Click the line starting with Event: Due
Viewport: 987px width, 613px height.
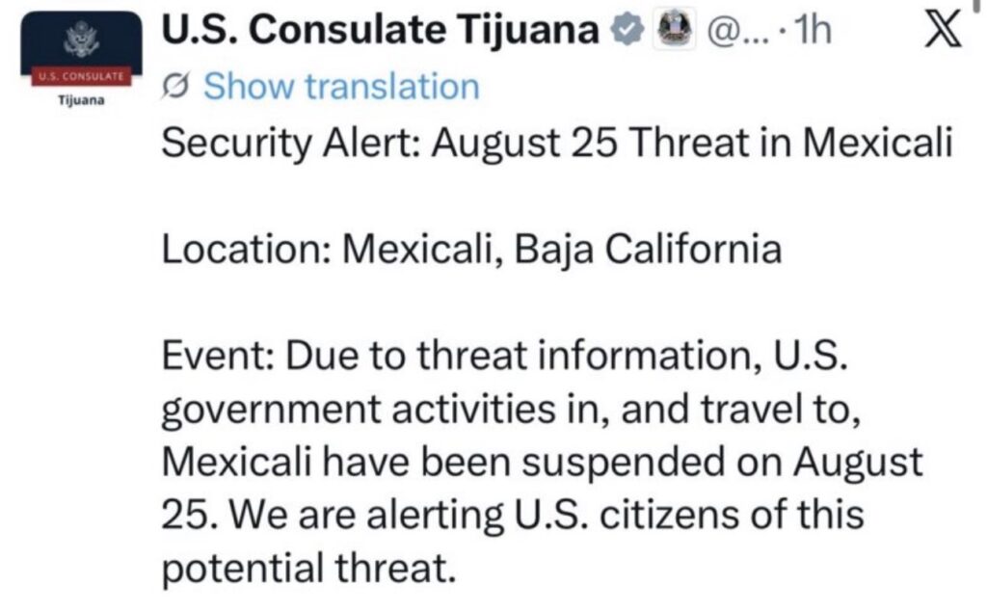tap(505, 357)
